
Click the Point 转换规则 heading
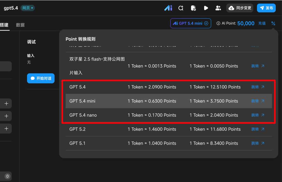click(x=80, y=39)
